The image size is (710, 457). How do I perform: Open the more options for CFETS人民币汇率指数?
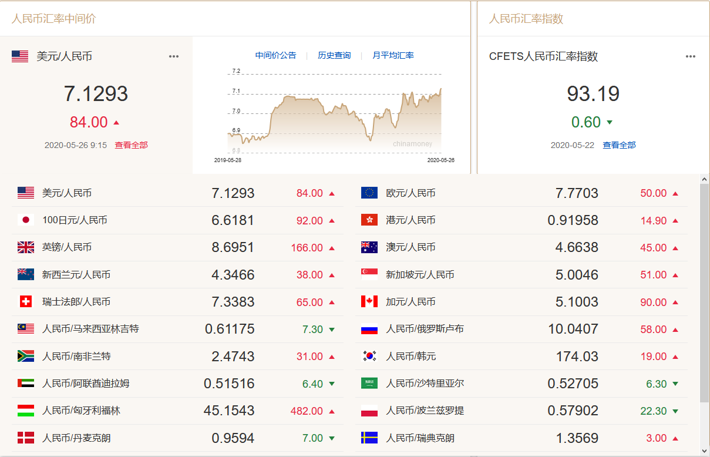tap(691, 56)
